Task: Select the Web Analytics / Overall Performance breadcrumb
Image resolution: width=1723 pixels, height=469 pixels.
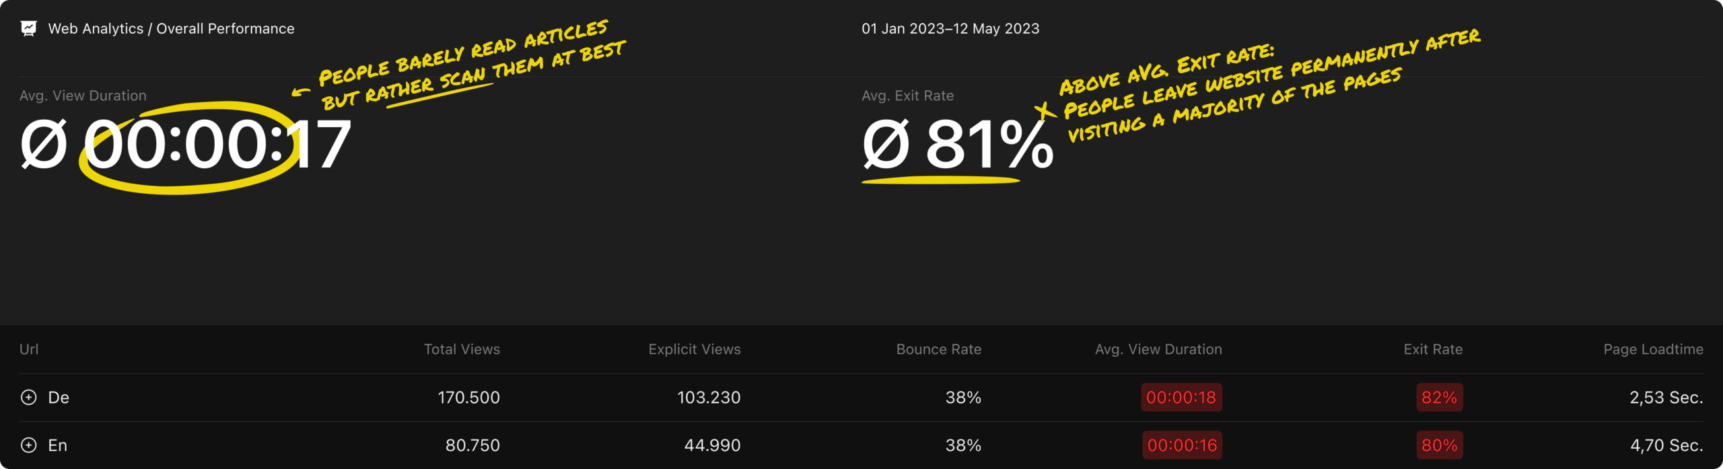Action: (171, 28)
